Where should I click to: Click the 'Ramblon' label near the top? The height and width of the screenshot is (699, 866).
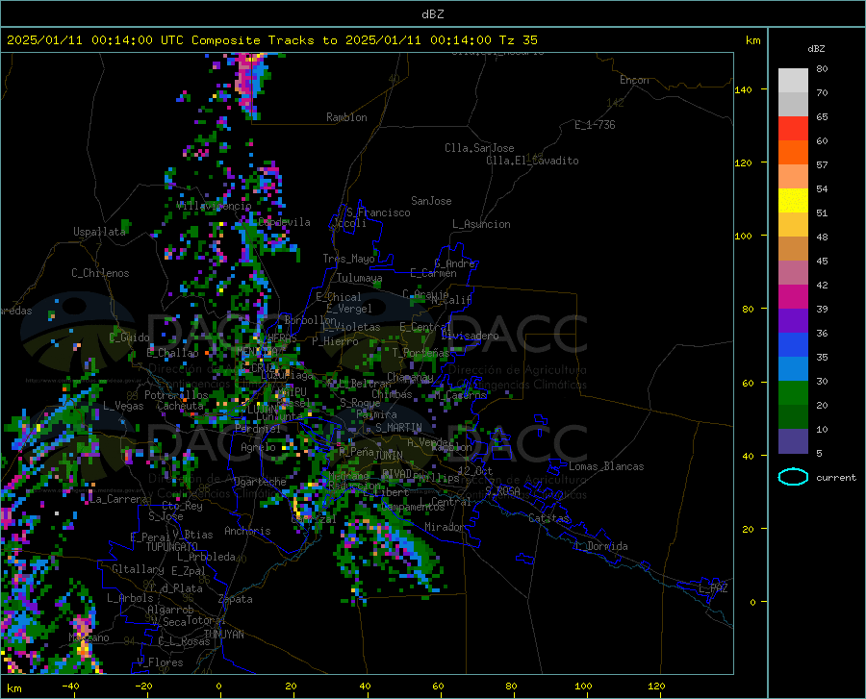[346, 117]
